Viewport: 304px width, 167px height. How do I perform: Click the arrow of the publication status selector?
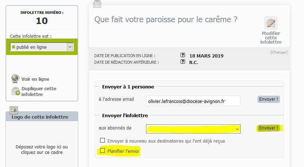pyautogui.click(x=70, y=47)
